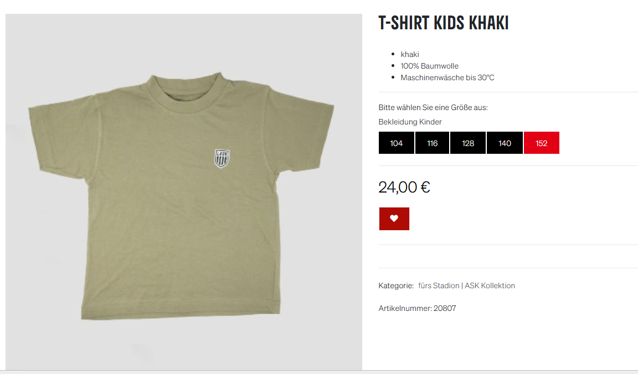Click the club crest on the shirt

click(222, 158)
